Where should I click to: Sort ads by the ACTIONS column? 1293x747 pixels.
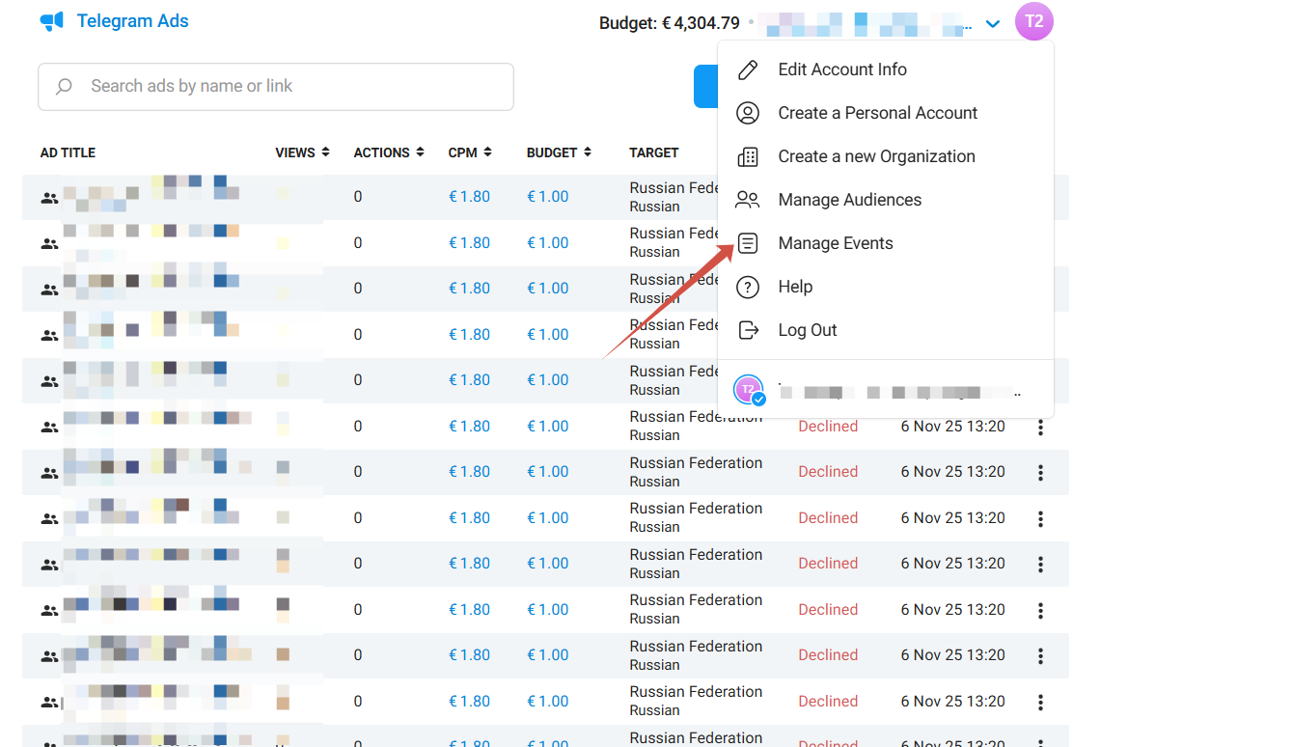point(389,152)
